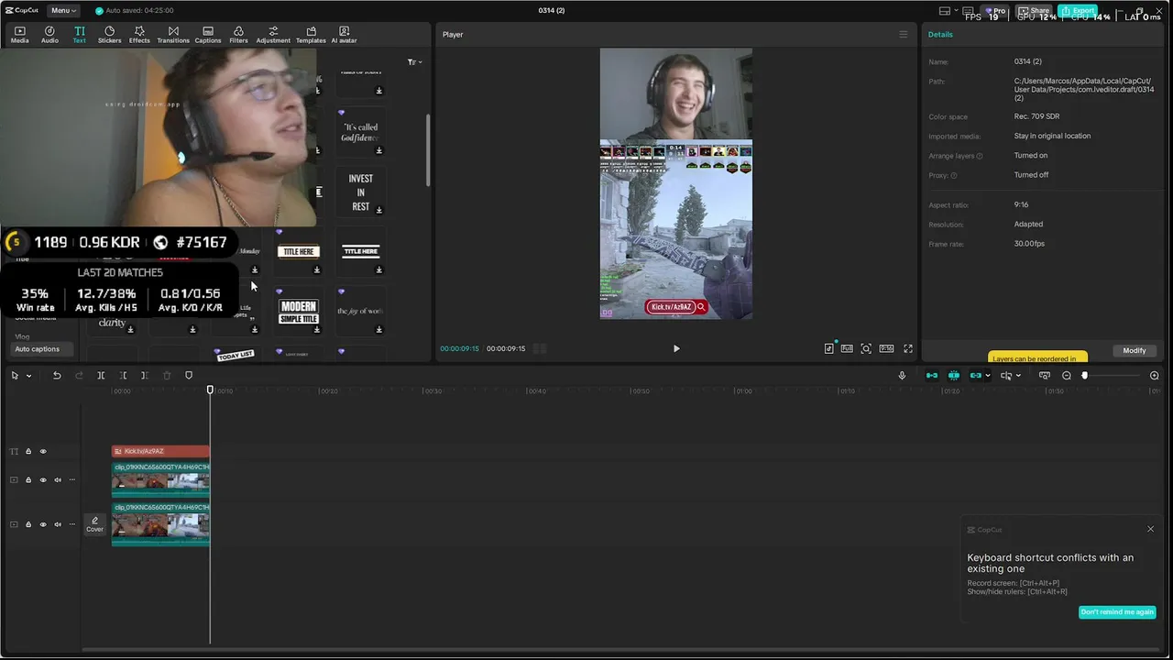
Task: Play the preview video
Action: coord(676,348)
